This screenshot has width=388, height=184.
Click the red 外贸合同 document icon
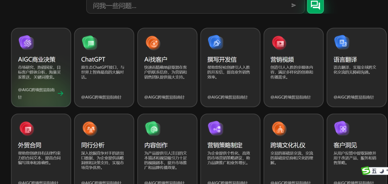pos(26,128)
